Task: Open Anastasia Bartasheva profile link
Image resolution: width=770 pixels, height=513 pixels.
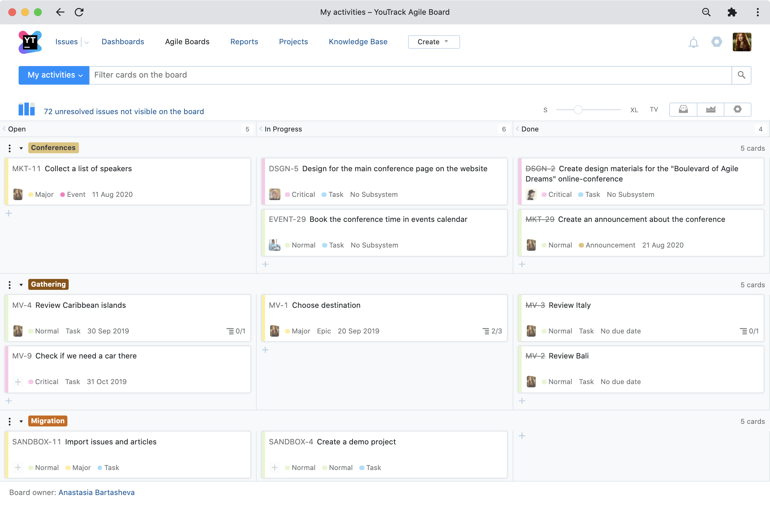Action: click(96, 492)
